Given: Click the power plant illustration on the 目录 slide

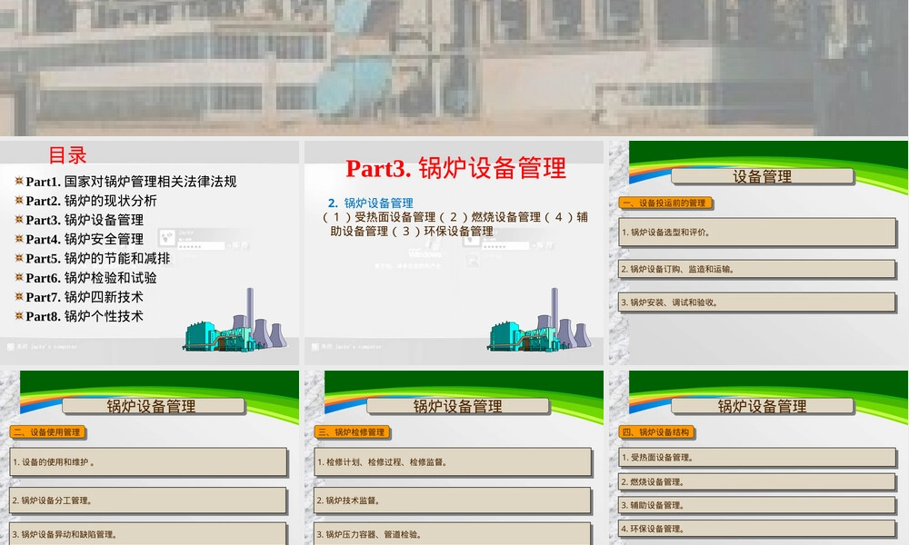Looking at the screenshot, I should tap(235, 321).
